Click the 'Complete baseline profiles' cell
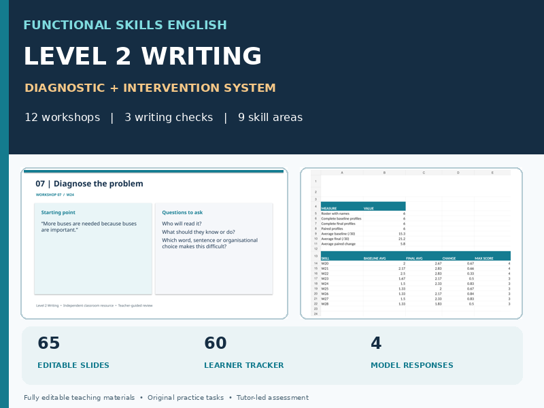This screenshot has width=544, height=408. [341, 218]
